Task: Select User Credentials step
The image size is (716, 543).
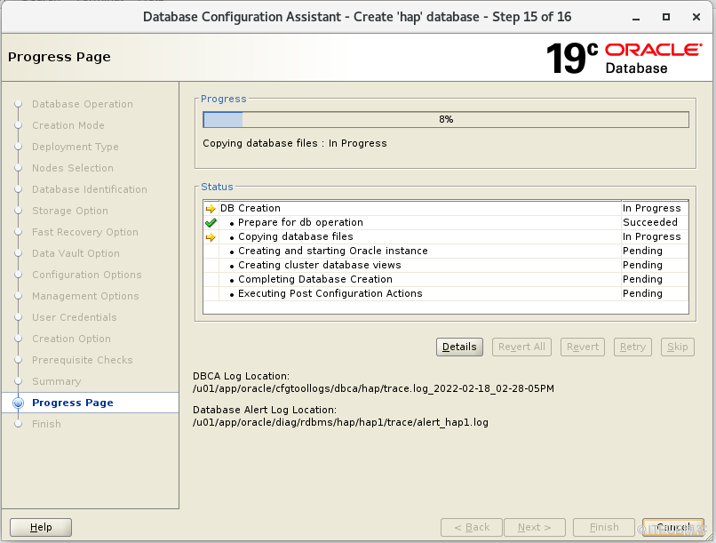Action: click(x=75, y=317)
